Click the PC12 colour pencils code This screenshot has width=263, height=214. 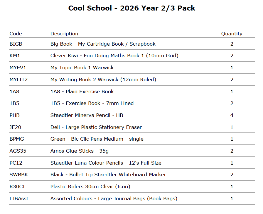click(15, 163)
